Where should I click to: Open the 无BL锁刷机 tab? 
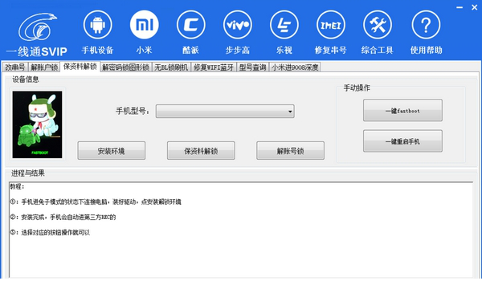171,67
